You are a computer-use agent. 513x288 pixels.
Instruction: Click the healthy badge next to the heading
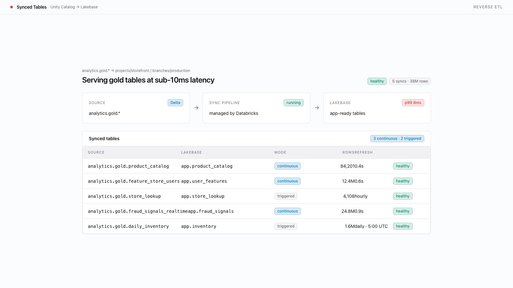(x=377, y=81)
